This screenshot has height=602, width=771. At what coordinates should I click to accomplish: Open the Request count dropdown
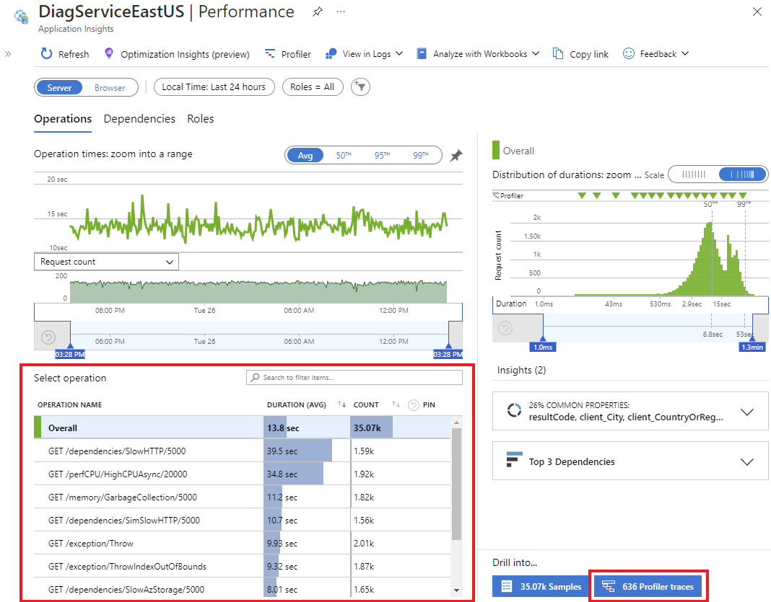(106, 262)
